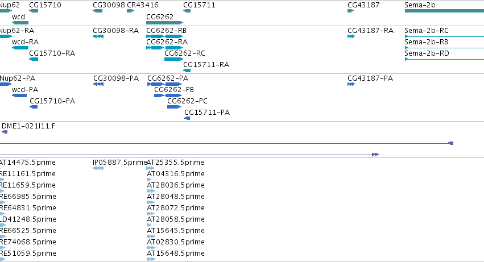Click the wcd-RA transcript label
The height and width of the screenshot is (262, 484).
25,42
